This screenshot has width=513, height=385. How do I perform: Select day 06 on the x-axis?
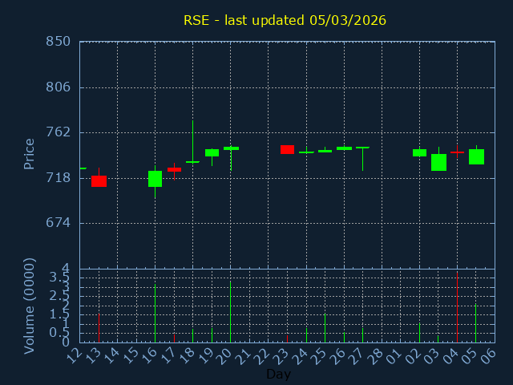click(491, 354)
